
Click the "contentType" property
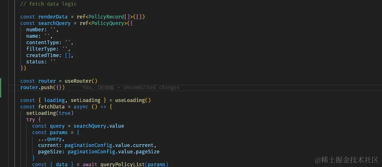click(43, 43)
